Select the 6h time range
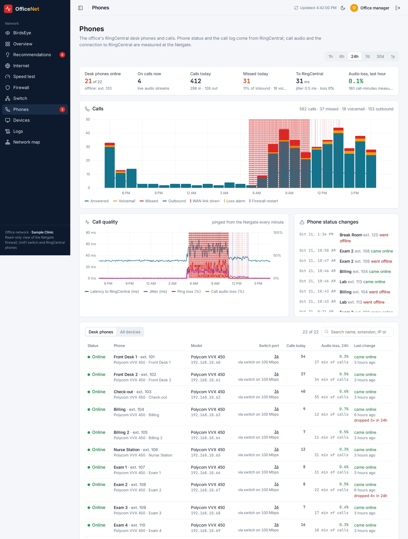This screenshot has width=408, height=539. coord(342,56)
